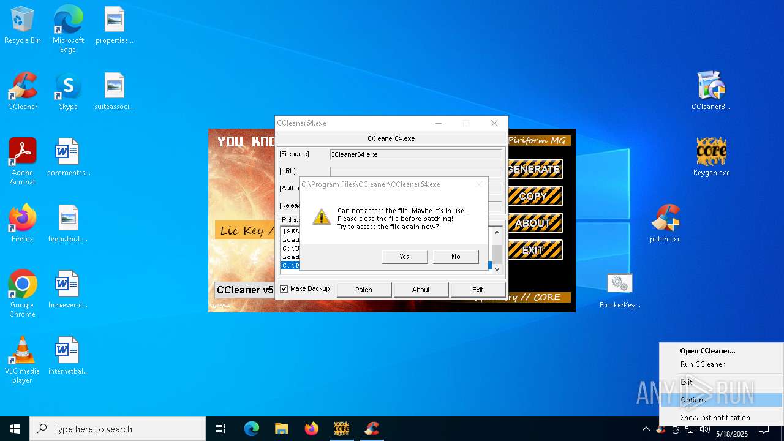Open the CCleaner desktop shortcut
The width and height of the screenshot is (784, 441).
[x=23, y=92]
